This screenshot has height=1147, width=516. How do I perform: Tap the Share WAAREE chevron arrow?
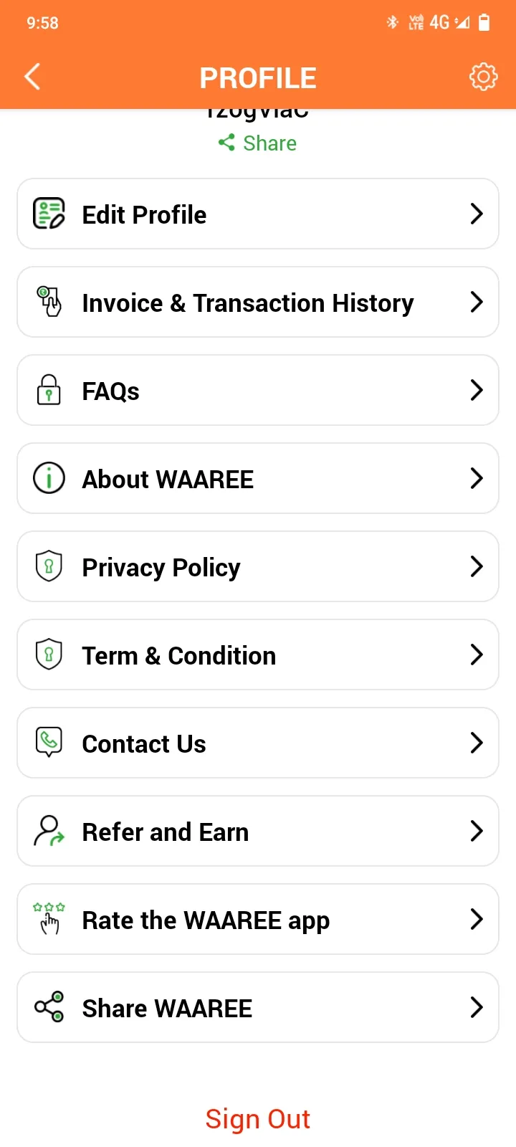click(477, 1007)
